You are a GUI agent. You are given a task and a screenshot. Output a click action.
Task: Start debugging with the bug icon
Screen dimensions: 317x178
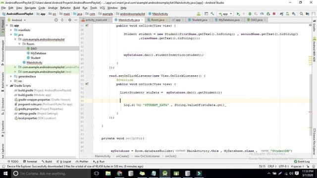(x=250, y=14)
